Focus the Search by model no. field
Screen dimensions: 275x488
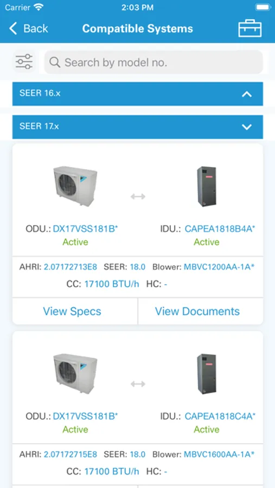pyautogui.click(x=154, y=62)
